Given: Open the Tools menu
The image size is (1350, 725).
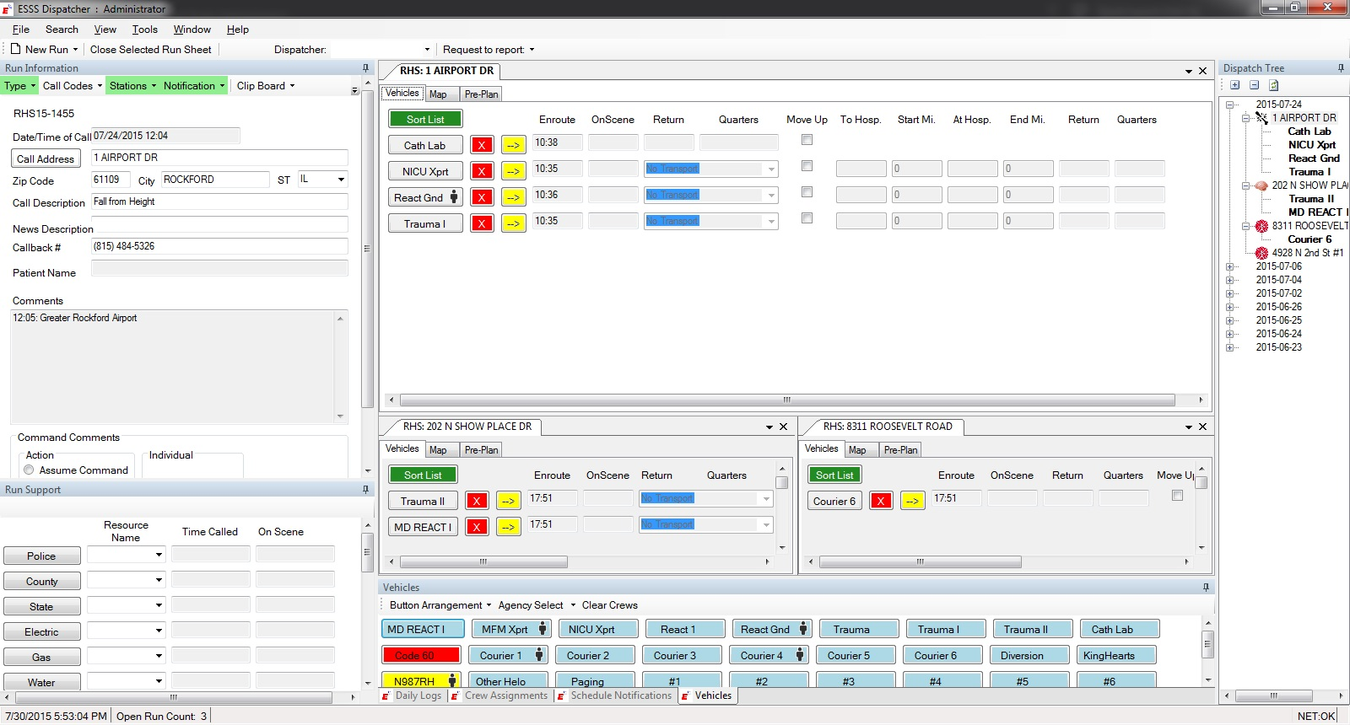Looking at the screenshot, I should tap(144, 30).
